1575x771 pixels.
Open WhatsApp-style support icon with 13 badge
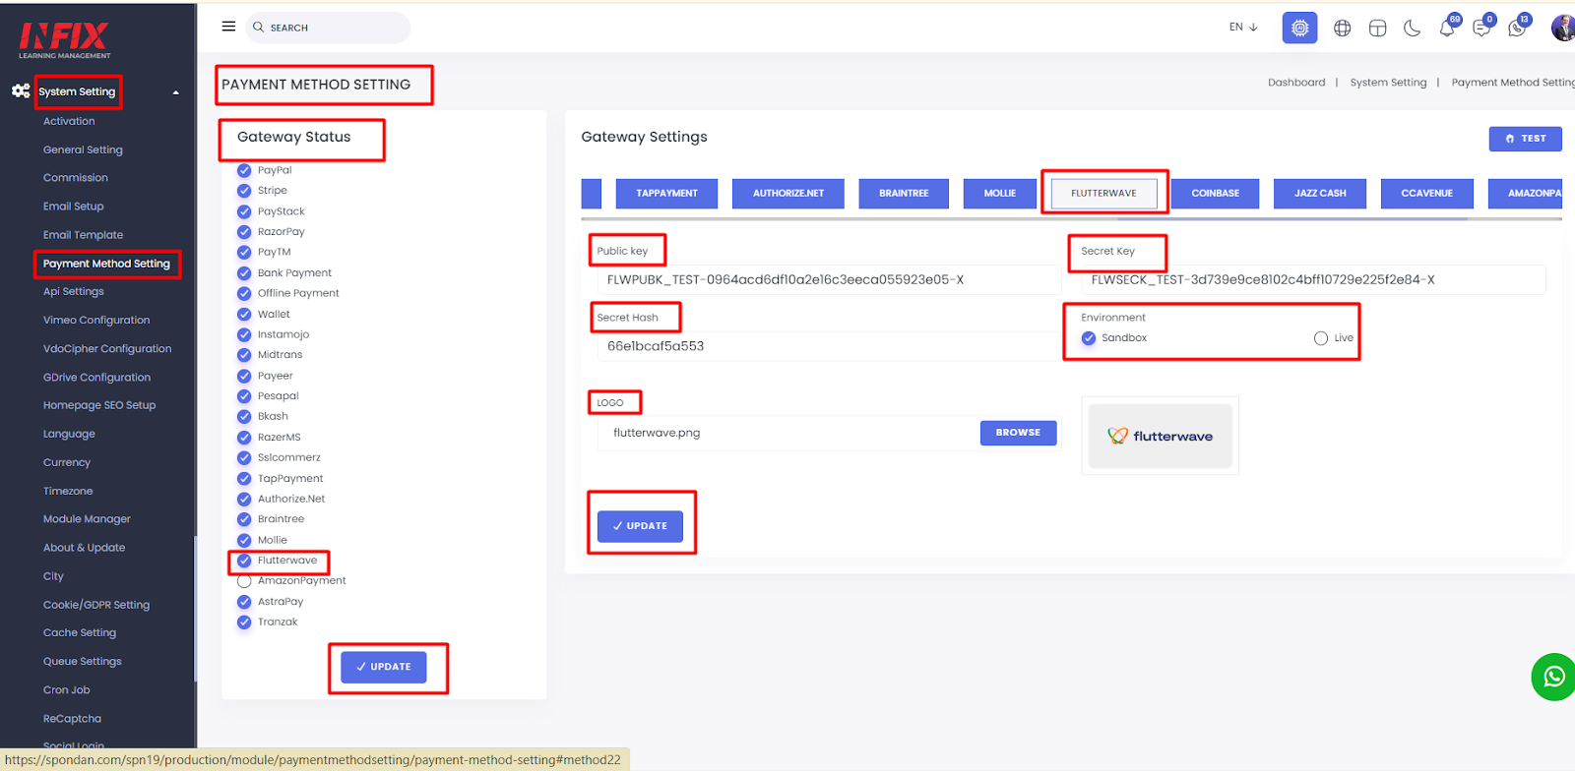[1518, 28]
